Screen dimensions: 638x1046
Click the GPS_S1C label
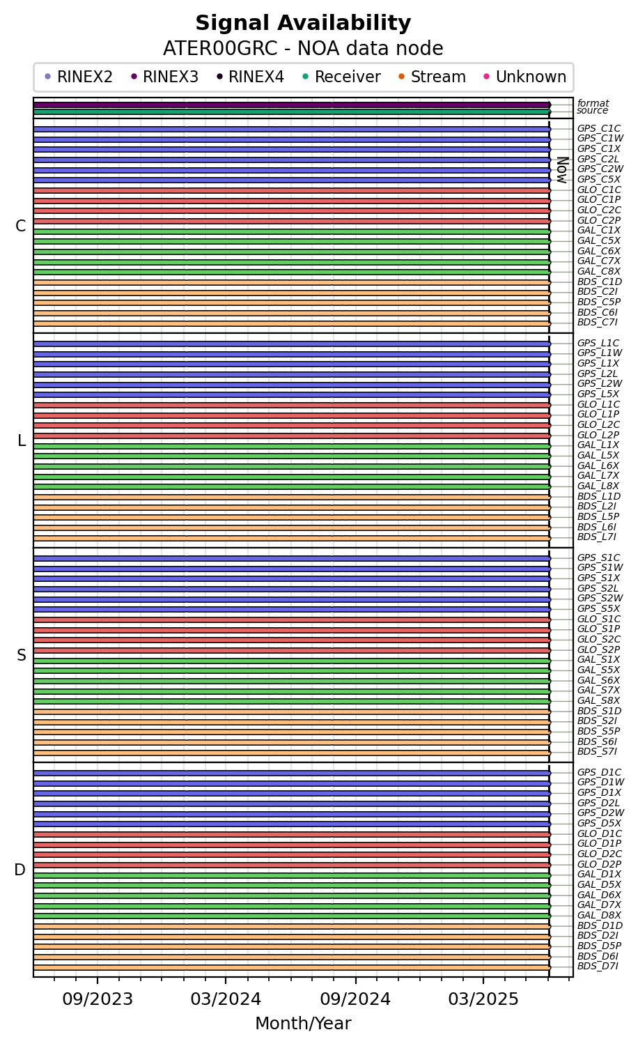[599, 557]
